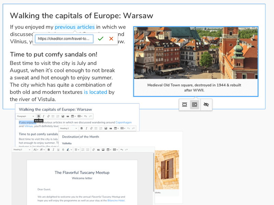Open text alignment dropdown in Tuscany toolbar

tap(77, 150)
